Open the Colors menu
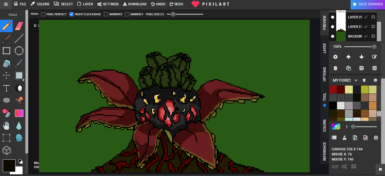 (x=40, y=4)
